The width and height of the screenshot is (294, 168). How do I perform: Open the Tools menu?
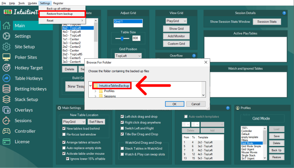[x=22, y=3]
